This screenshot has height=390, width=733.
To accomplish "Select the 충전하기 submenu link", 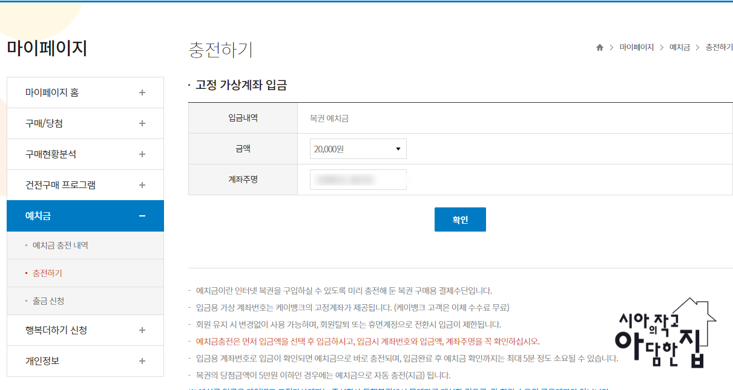I will point(47,273).
